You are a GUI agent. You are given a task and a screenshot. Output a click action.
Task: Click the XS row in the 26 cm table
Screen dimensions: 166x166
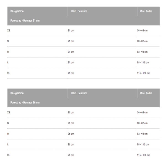click(84, 112)
